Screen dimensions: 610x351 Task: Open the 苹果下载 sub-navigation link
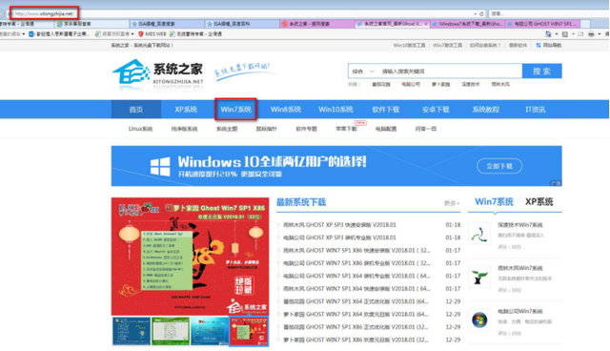pos(346,129)
